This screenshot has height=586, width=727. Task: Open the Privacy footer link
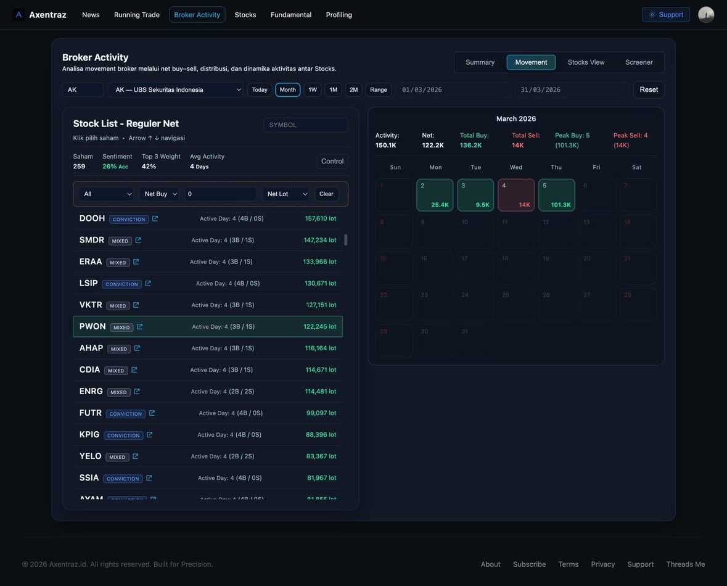602,564
